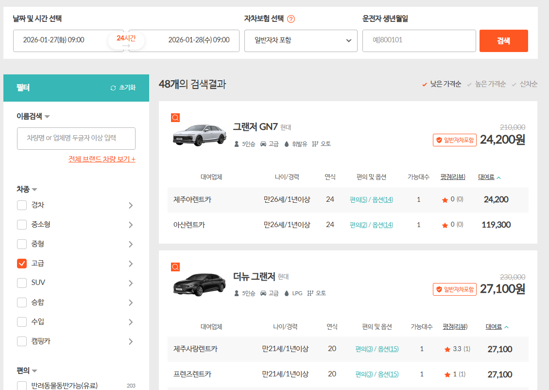Image resolution: width=549 pixels, height=390 pixels.
Task: Open 전체 브랜드 차량 보기 + link
Action: click(x=102, y=159)
